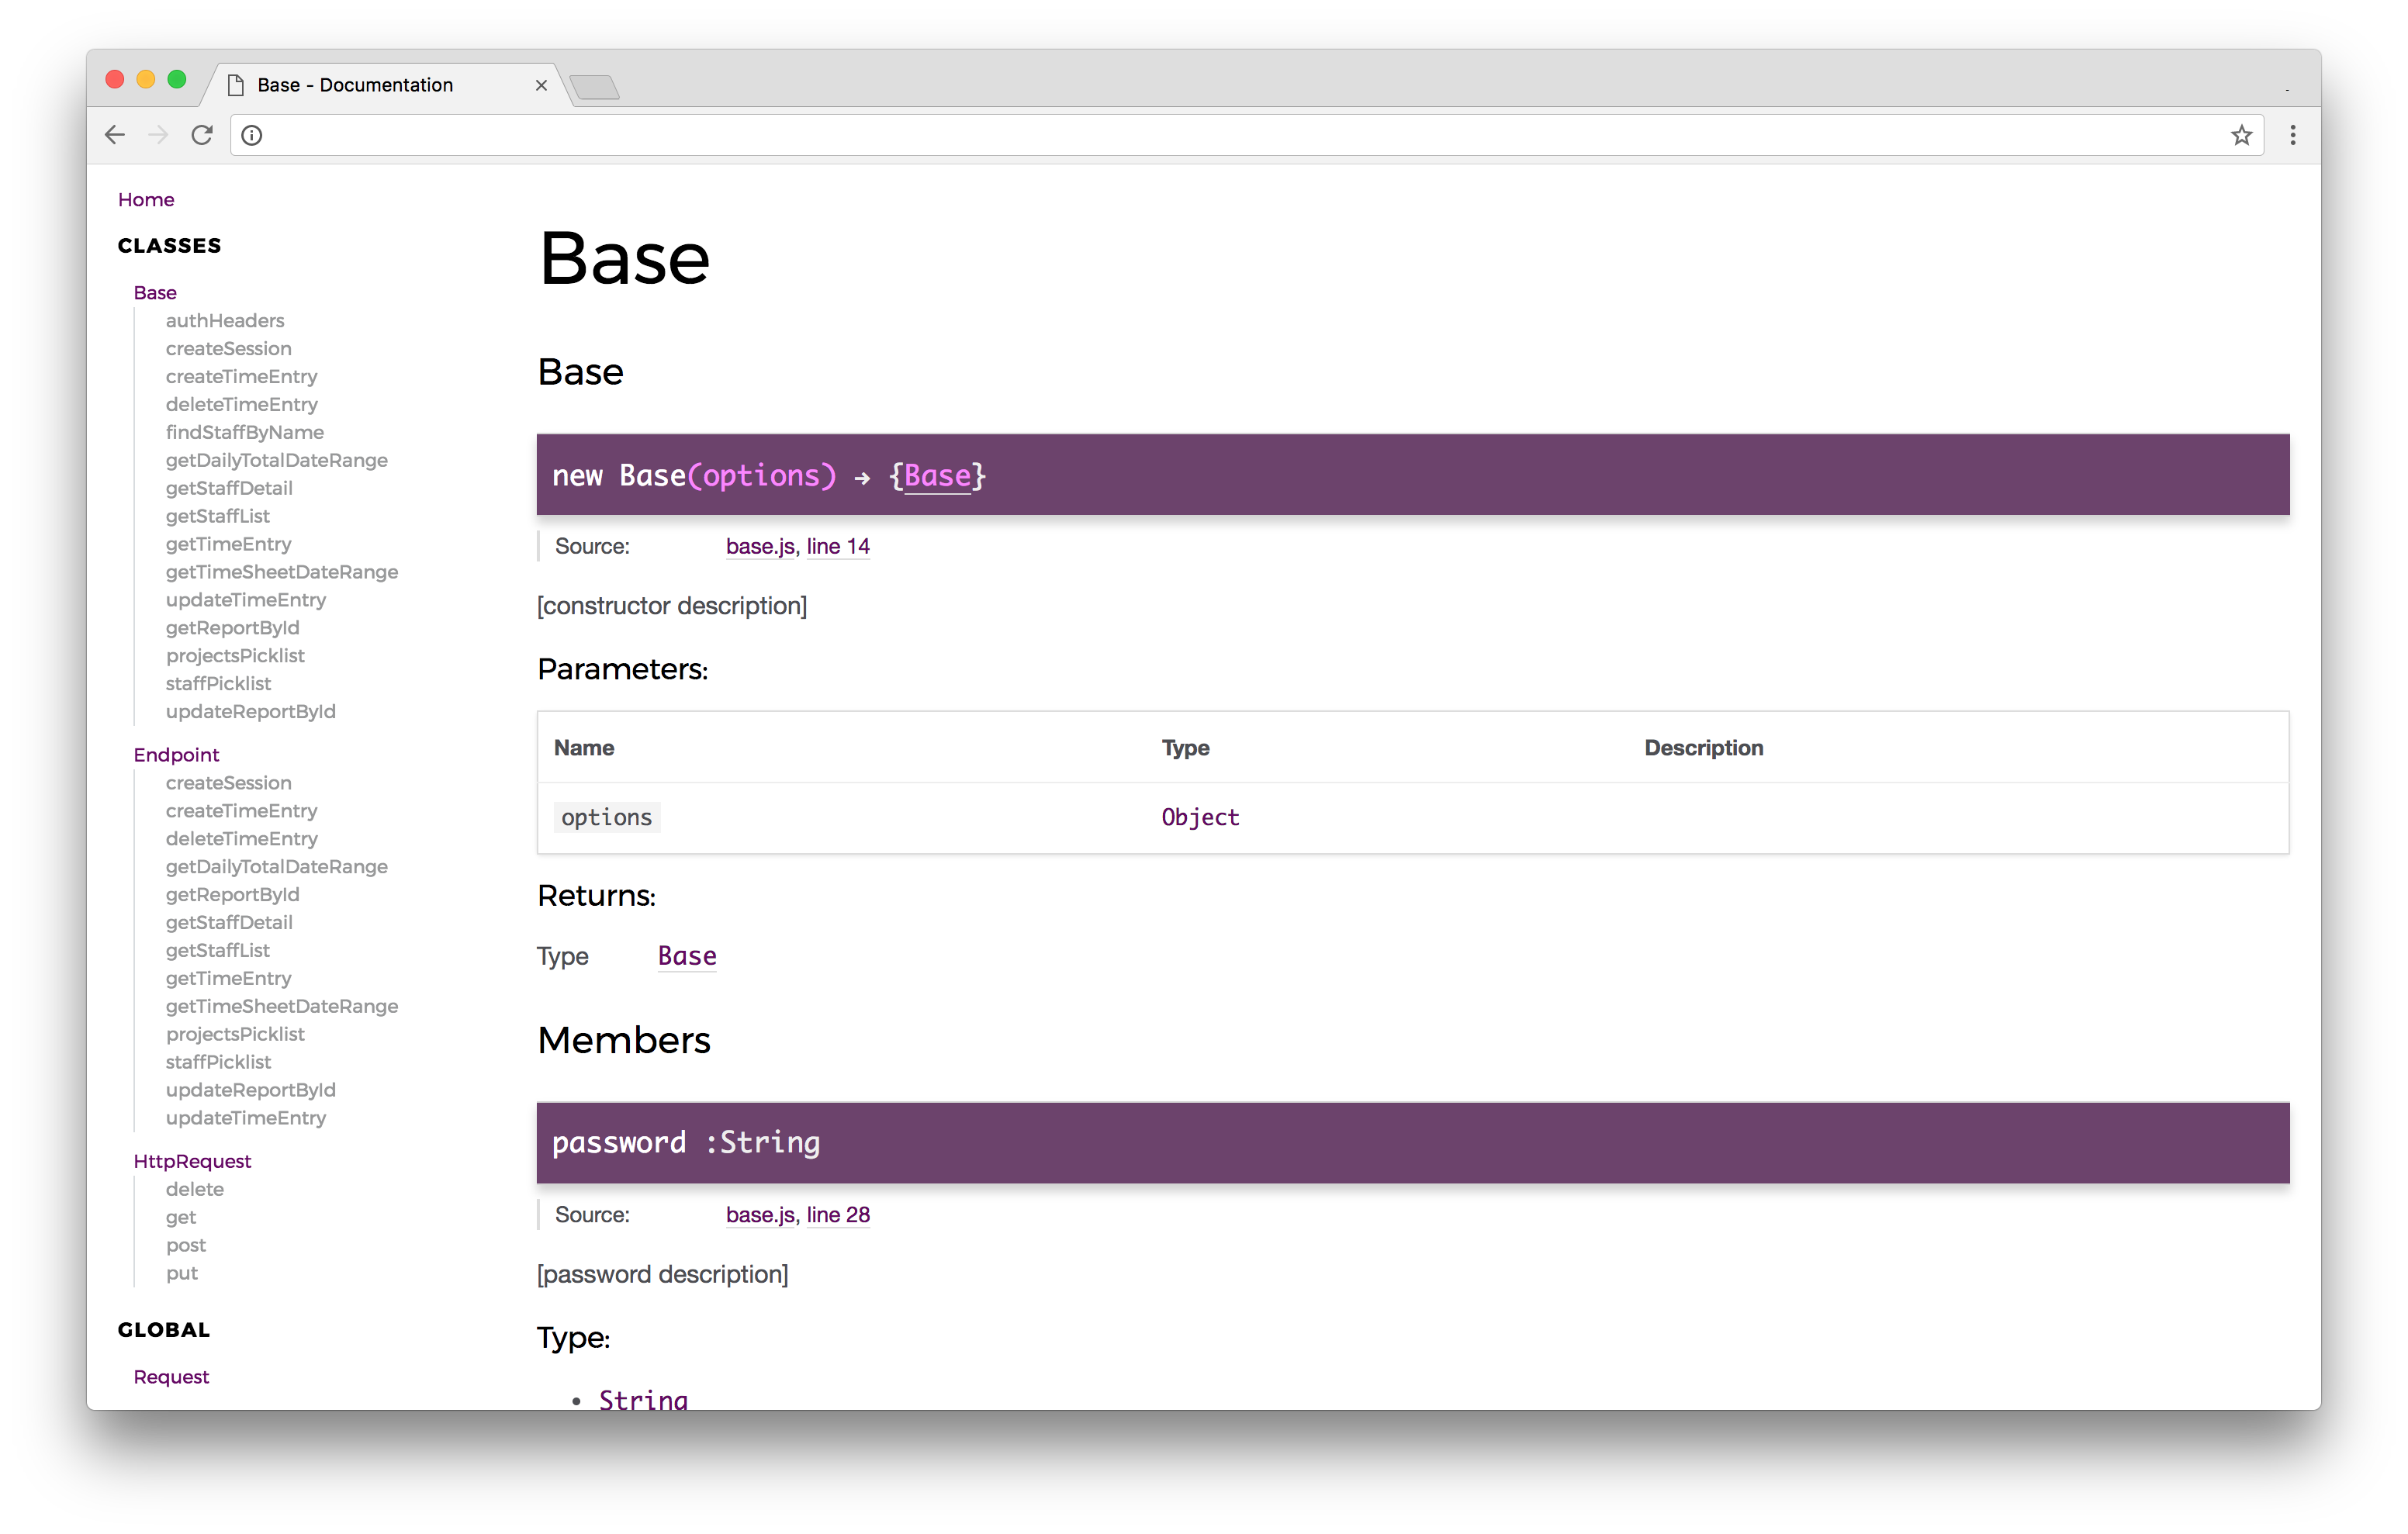Select the Base - Documentation tab
2408x1534 pixels.
[x=355, y=85]
